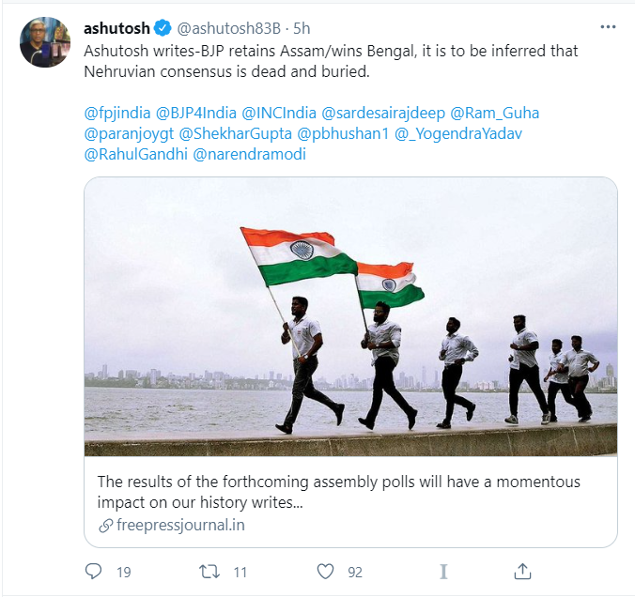Click the blue verified badge

pyautogui.click(x=161, y=30)
